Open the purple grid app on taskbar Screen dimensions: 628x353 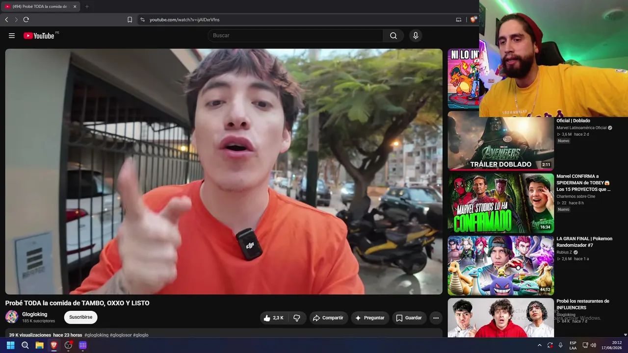83,345
